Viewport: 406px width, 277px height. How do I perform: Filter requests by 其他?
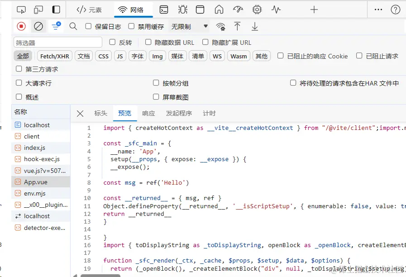pos(262,56)
